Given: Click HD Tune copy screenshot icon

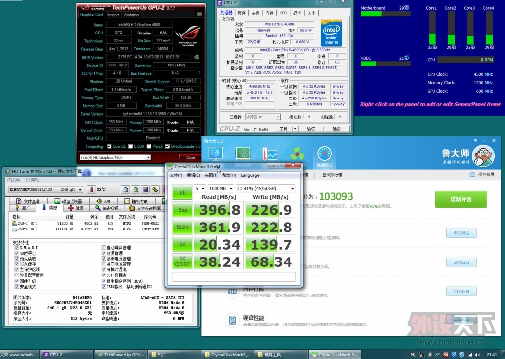Looking at the screenshot, I should point(135,189).
